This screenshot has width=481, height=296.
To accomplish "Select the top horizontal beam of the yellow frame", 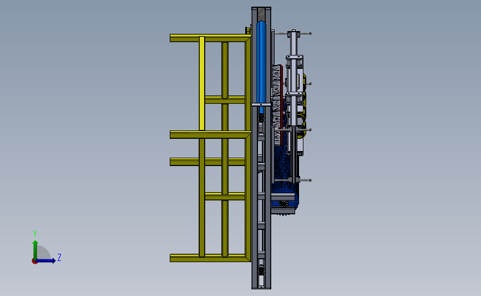I will pos(210,38).
